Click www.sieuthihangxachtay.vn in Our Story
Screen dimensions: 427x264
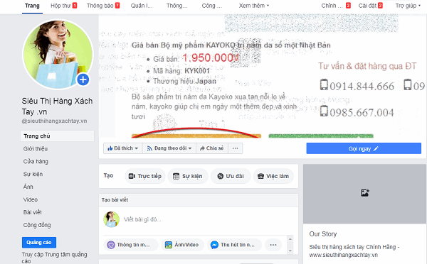point(344,255)
